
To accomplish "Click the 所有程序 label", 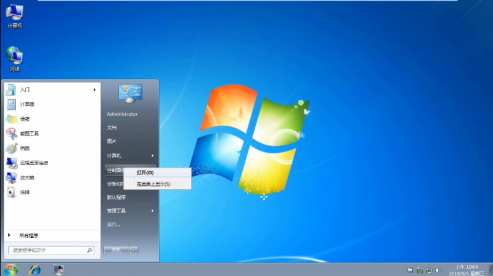I will pyautogui.click(x=28, y=235).
